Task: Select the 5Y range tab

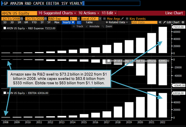Action: tap(49, 22)
